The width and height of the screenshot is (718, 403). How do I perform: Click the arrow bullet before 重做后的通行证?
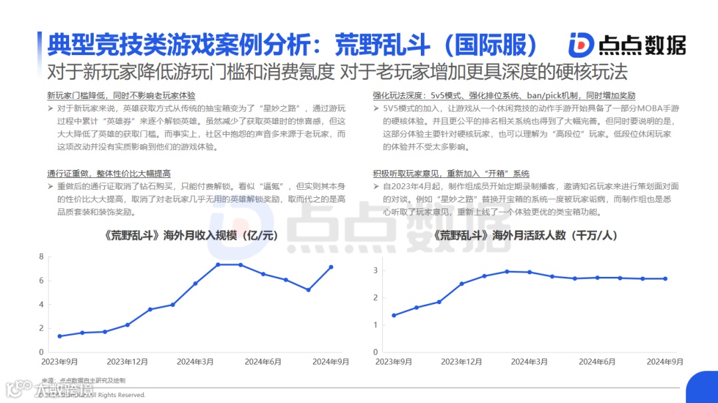coord(51,186)
